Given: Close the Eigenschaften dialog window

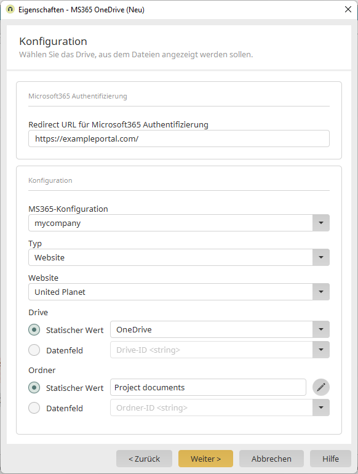Looking at the screenshot, I should point(348,9).
